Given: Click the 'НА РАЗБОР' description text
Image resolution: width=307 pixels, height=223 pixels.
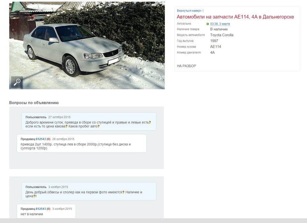Looking at the screenshot, I should (x=186, y=66).
